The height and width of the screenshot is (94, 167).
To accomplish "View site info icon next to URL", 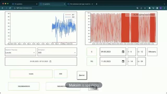I will coord(15,8).
